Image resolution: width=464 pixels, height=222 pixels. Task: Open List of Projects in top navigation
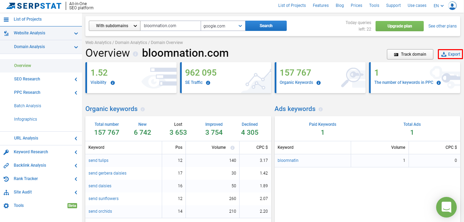pyautogui.click(x=292, y=5)
